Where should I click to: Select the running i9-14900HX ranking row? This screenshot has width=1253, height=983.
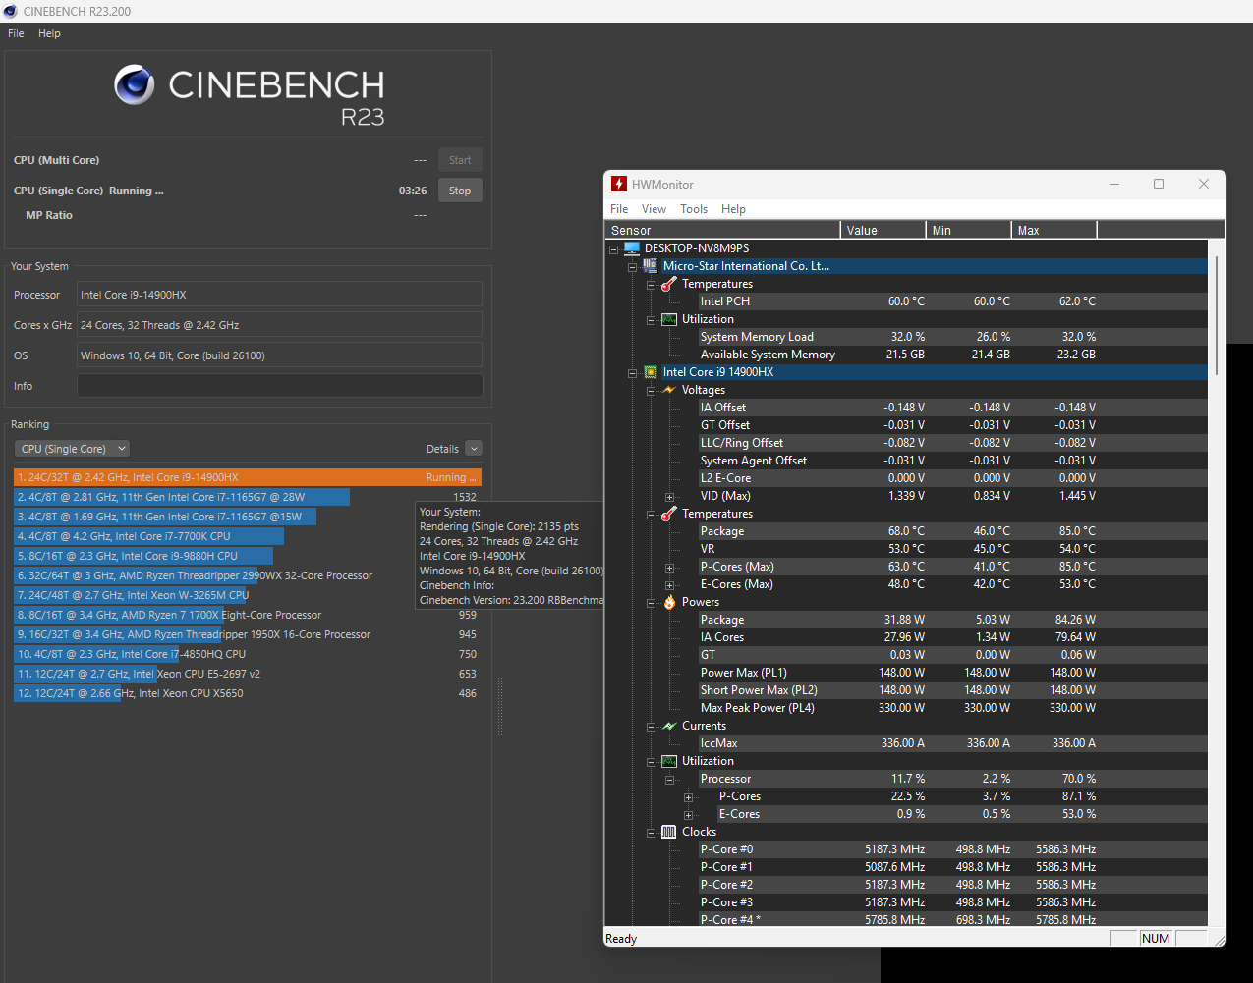click(248, 477)
